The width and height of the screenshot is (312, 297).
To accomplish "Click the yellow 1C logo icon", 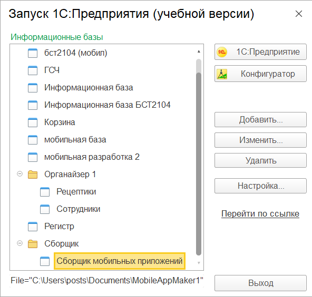I will 222,52.
